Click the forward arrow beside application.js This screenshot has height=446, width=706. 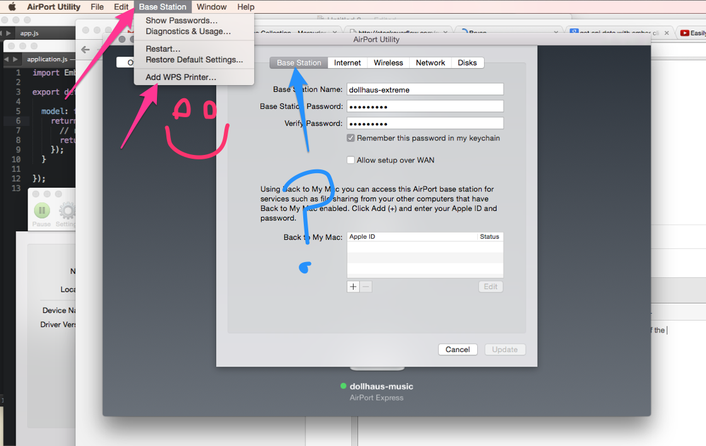[x=15, y=59]
